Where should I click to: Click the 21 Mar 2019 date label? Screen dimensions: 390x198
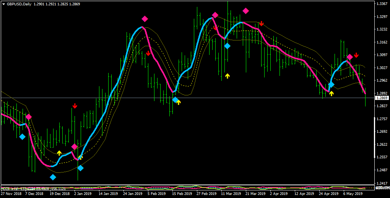pyautogui.click(x=255, y=193)
